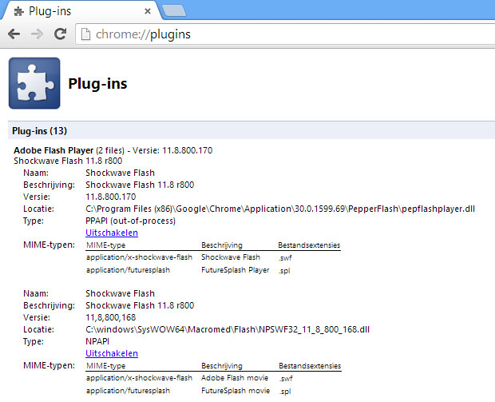The image size is (495, 402).
Task: Disable NPAPI Shockwave Flash via Uitschakelen link
Action: (x=112, y=353)
